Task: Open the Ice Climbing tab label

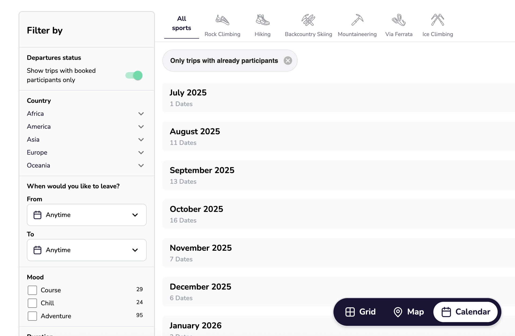Action: [x=438, y=34]
